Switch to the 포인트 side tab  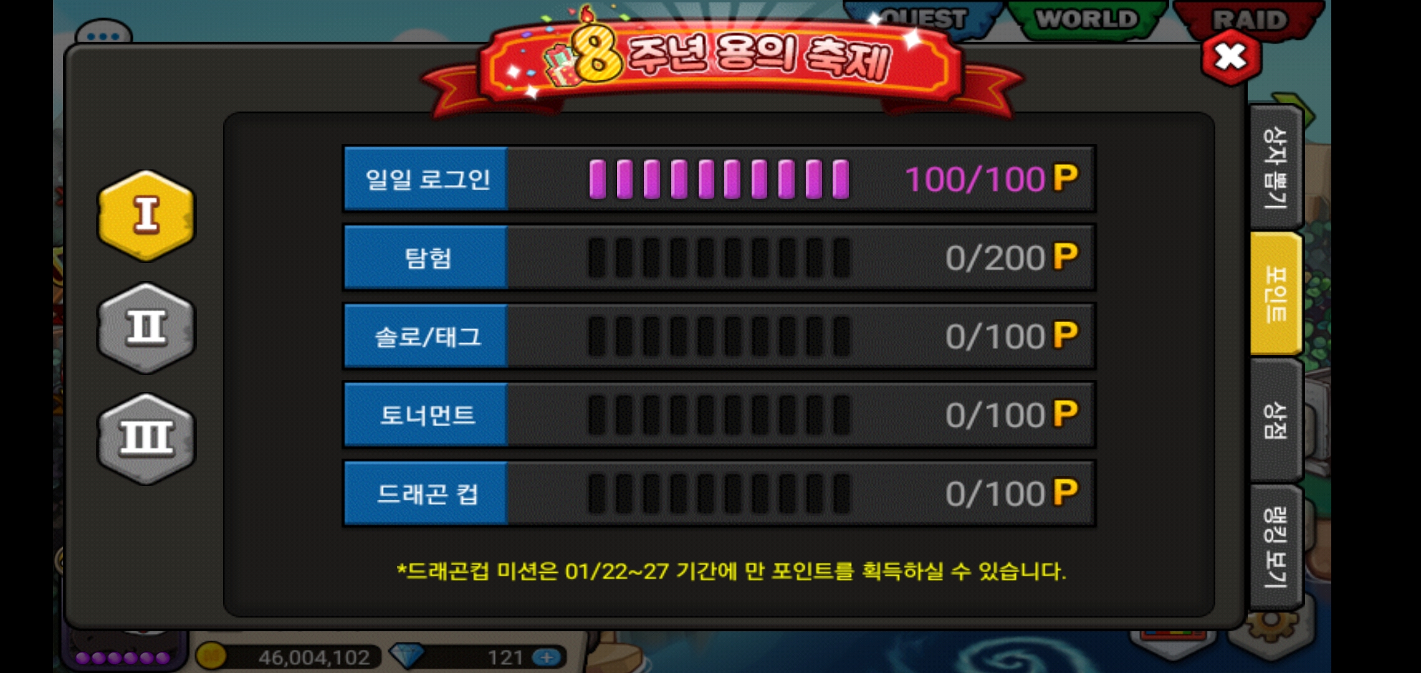pyautogui.click(x=1275, y=294)
